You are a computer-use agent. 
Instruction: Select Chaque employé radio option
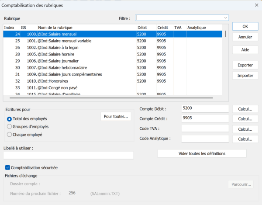[x=10, y=135]
